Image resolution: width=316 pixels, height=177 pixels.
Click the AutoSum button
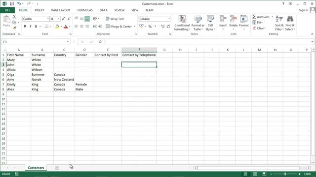click(261, 17)
